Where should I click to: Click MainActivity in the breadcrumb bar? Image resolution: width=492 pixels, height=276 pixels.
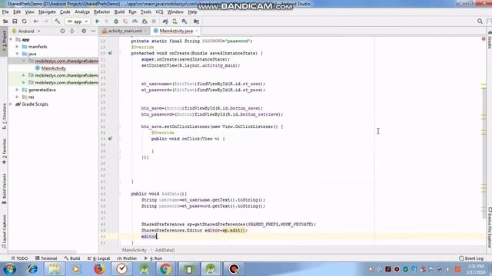tap(135, 250)
